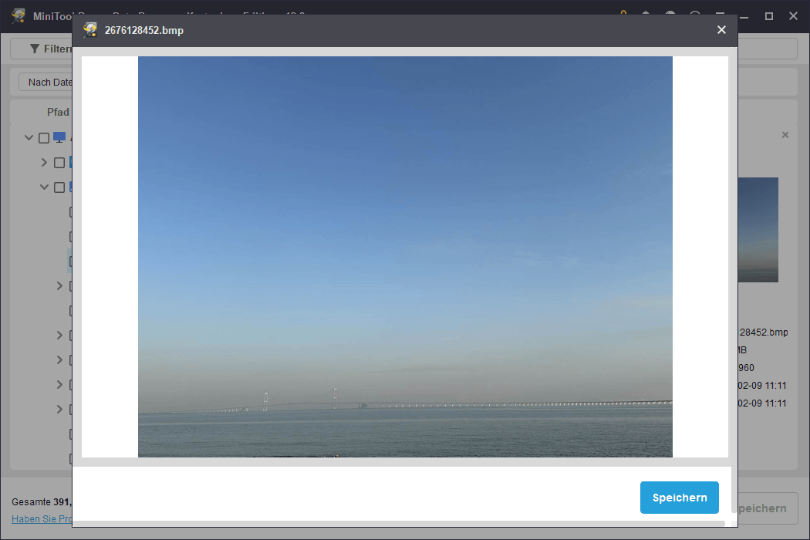Image resolution: width=810 pixels, height=540 pixels.
Task: Click the MiniTool app logo in title bar
Action: (x=19, y=15)
